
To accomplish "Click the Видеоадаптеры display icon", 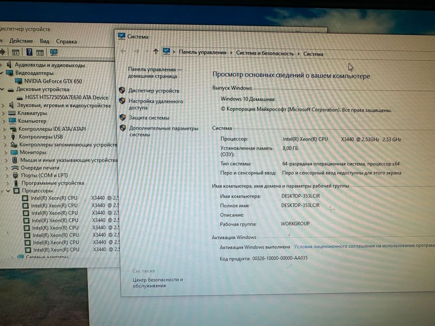I will click(x=10, y=73).
